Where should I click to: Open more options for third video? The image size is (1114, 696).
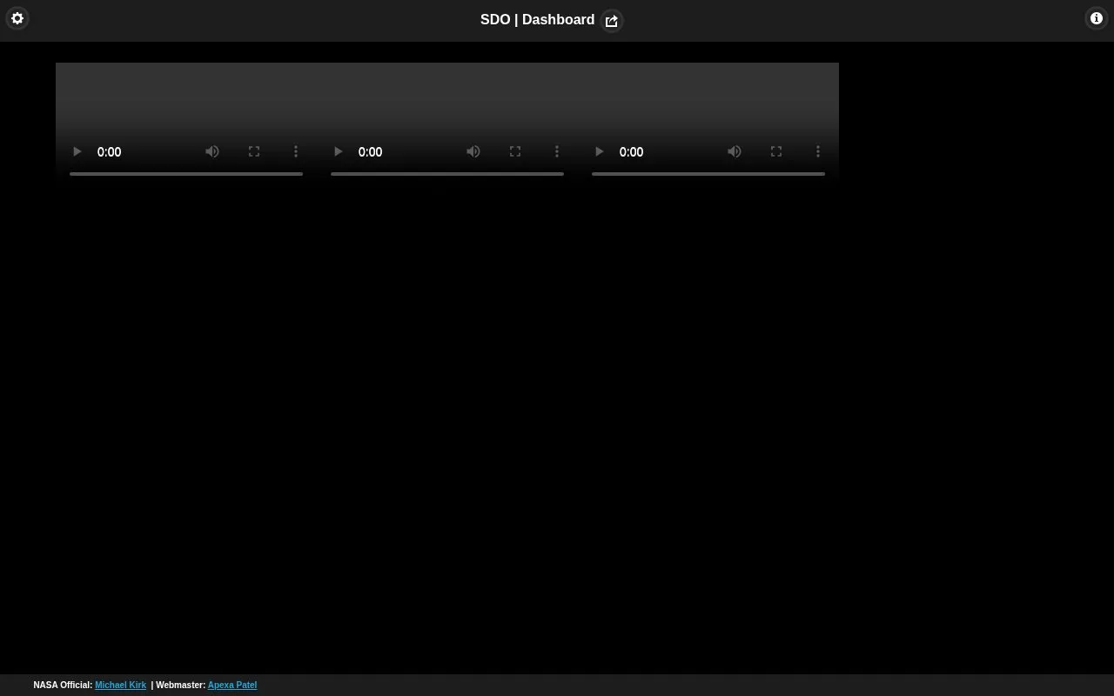[x=818, y=151]
